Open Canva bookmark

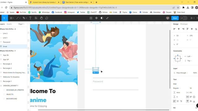tap(133, 12)
